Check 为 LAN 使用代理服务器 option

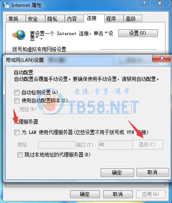tap(17, 132)
